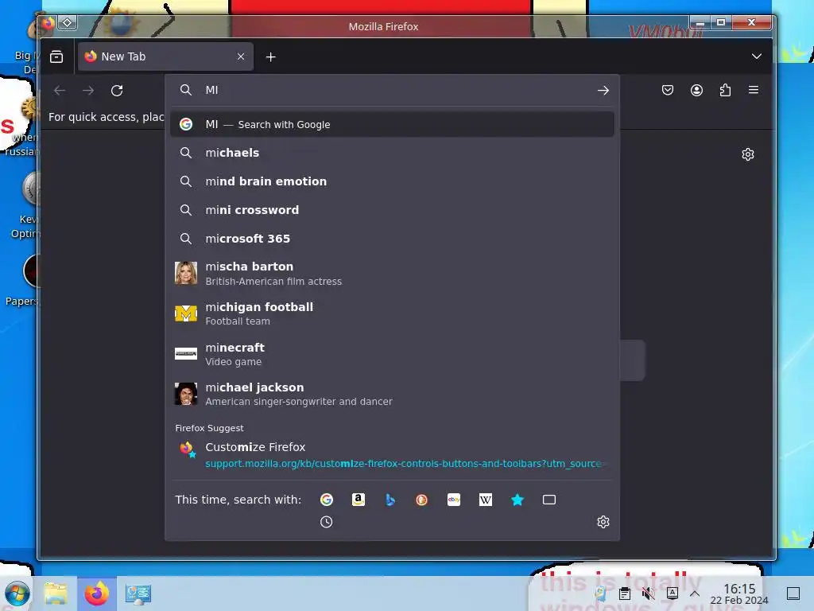Toggle the muted volume tray icon
814x611 pixels.
tap(649, 593)
